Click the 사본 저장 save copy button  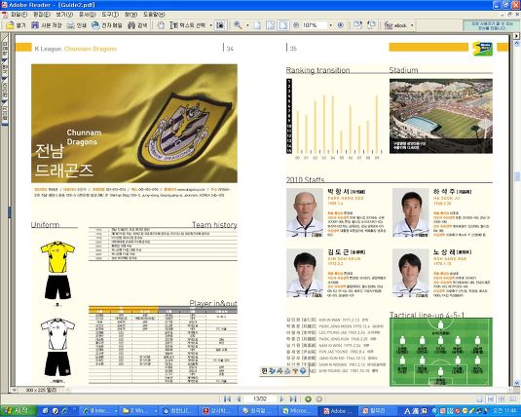(x=47, y=25)
